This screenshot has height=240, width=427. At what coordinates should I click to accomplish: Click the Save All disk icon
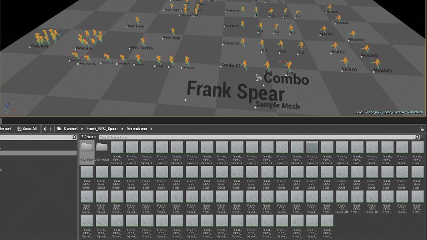tap(19, 129)
